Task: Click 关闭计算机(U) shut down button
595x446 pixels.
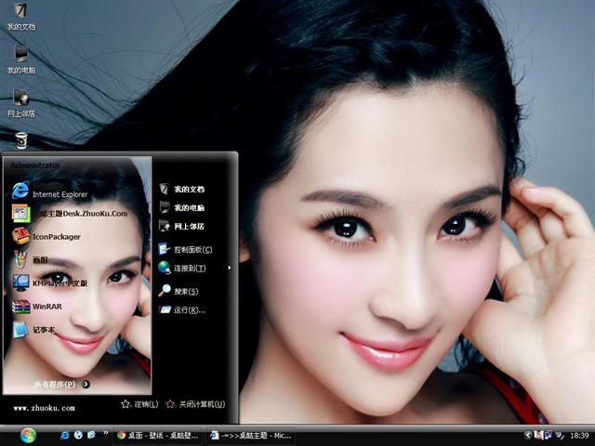Action: 195,404
